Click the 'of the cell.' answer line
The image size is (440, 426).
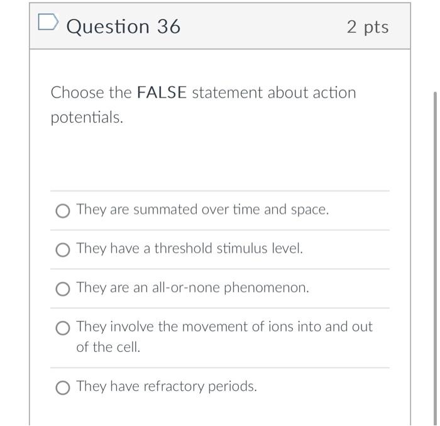(x=108, y=347)
